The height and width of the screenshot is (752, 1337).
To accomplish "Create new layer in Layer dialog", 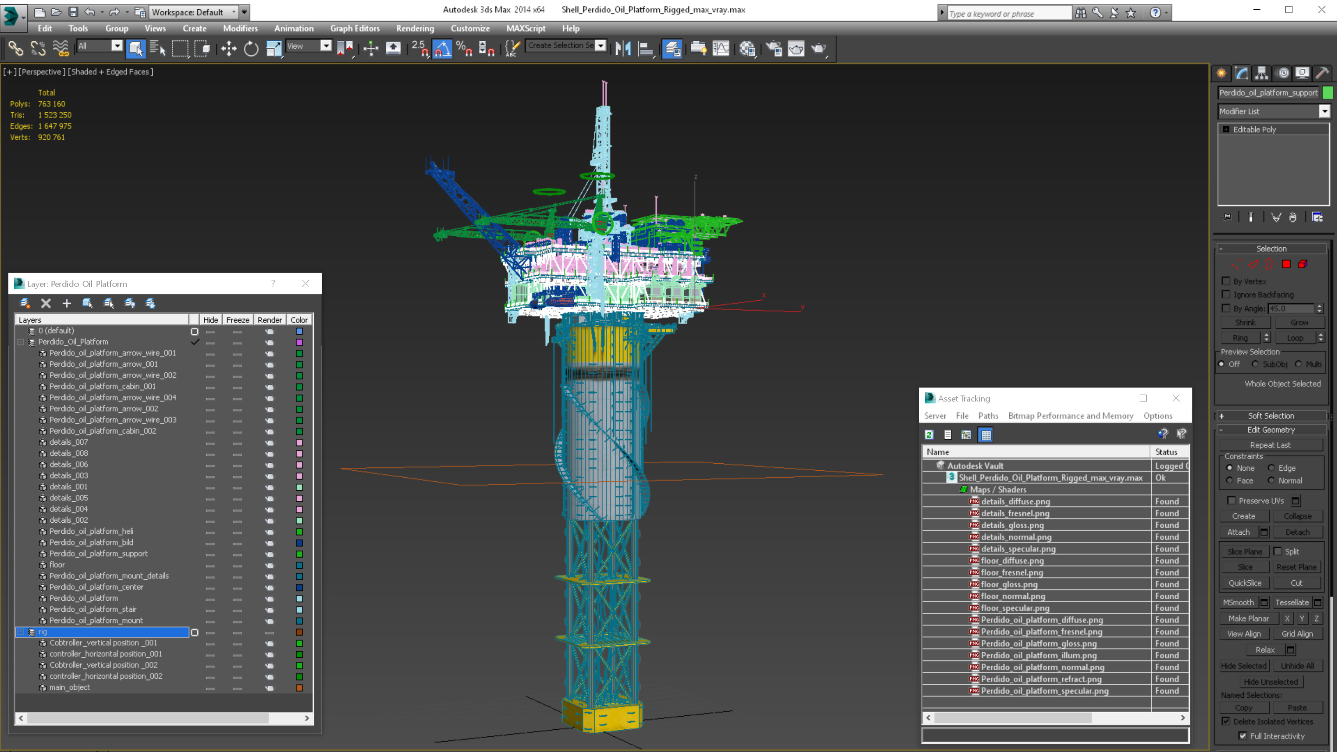I will 25,303.
